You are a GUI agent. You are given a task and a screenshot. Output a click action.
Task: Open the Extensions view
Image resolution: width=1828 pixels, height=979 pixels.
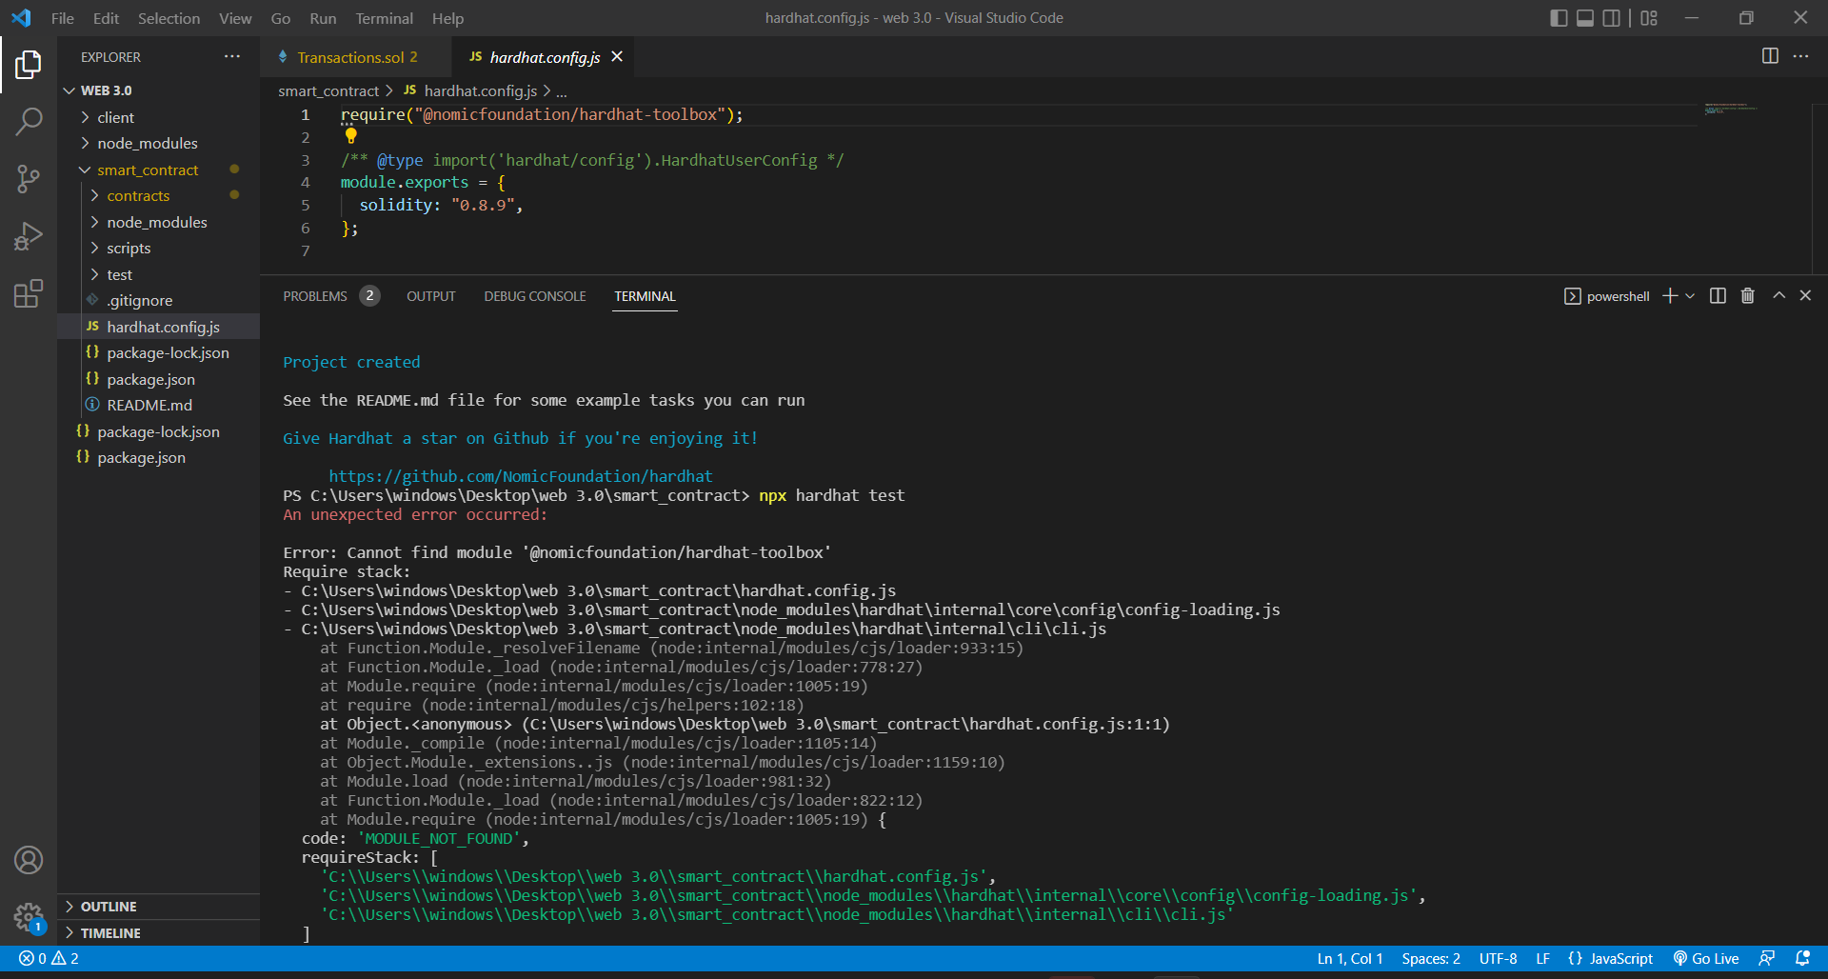(x=29, y=293)
